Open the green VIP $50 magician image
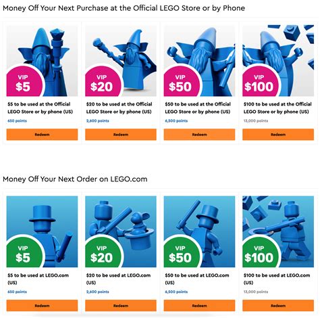This screenshot has width=320, height=318. (199, 231)
